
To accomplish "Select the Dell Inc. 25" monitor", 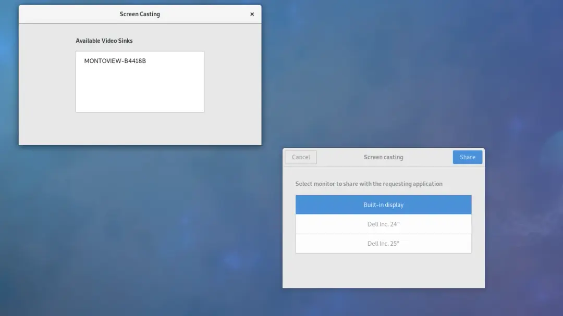I will (383, 243).
